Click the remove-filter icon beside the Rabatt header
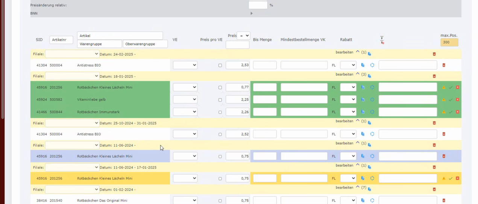Viewport: 478px width, 204px height. point(382,40)
